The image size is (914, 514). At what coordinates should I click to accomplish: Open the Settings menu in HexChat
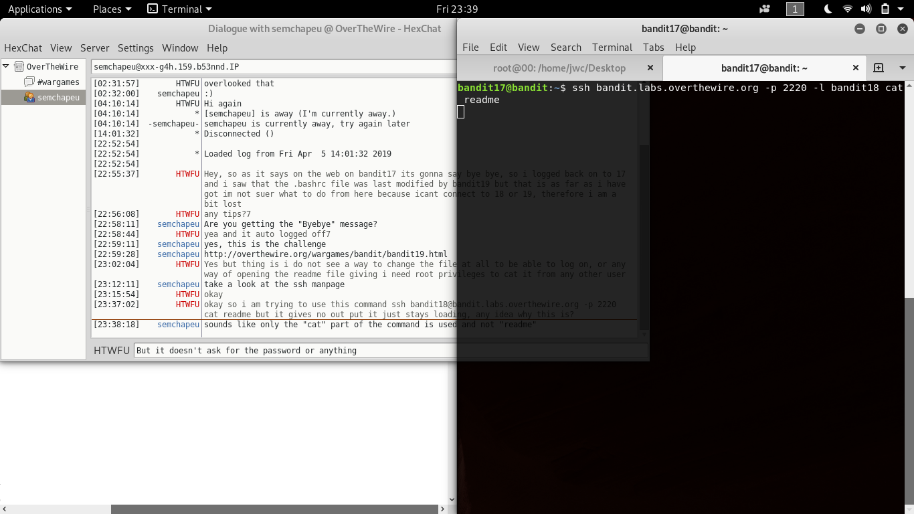tap(136, 48)
